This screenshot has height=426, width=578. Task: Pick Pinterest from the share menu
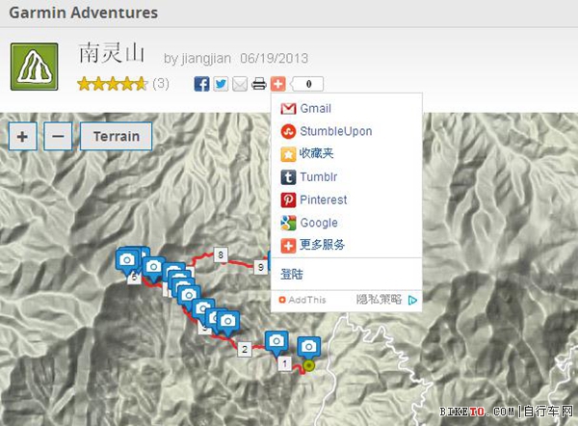click(323, 200)
